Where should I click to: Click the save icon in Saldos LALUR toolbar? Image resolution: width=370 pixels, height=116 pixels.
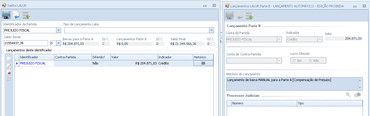[x=6, y=15]
